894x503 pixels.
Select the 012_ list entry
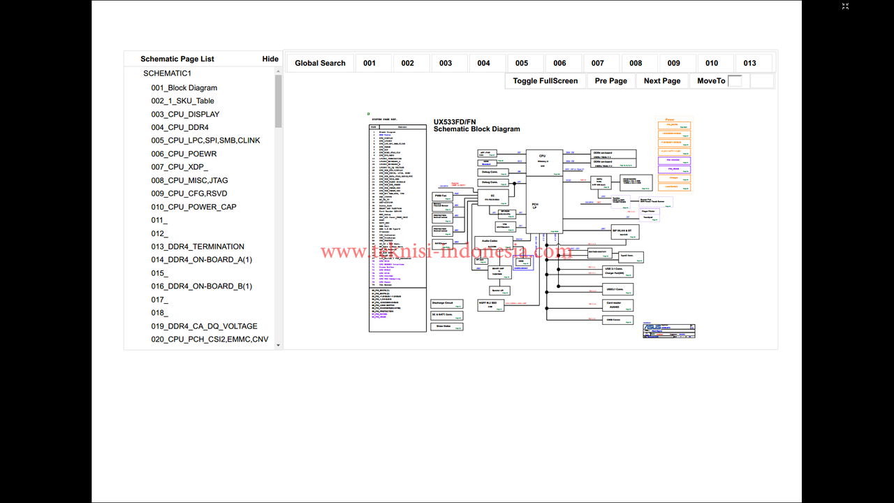[x=160, y=233]
